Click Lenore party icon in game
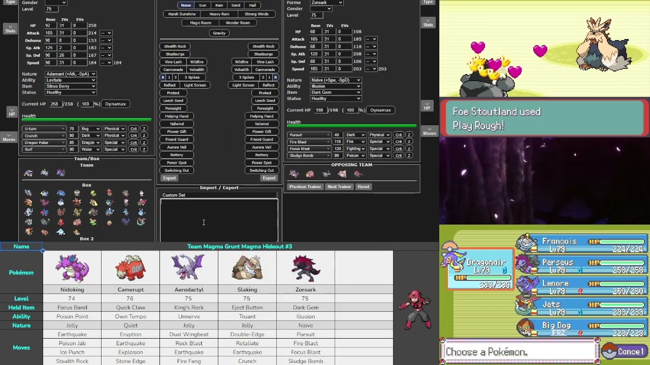This screenshot has width=650, height=365. 527,284
